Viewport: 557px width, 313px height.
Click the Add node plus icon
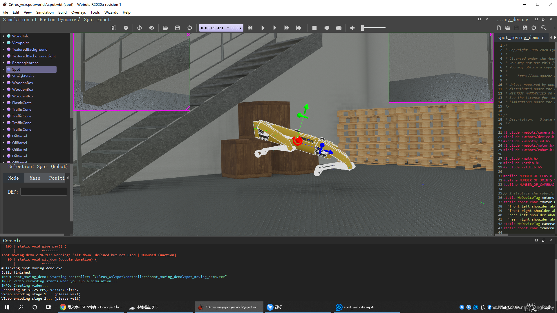click(x=126, y=28)
